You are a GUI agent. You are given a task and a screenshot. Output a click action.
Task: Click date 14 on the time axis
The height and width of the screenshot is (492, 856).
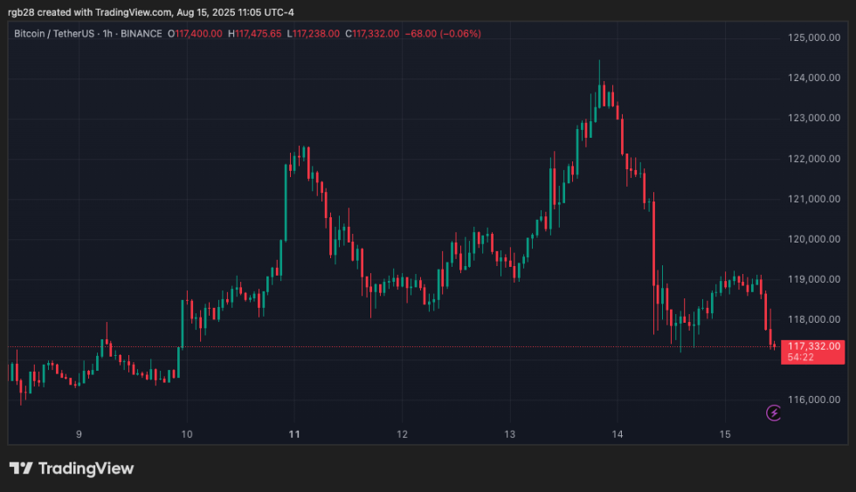coord(618,434)
